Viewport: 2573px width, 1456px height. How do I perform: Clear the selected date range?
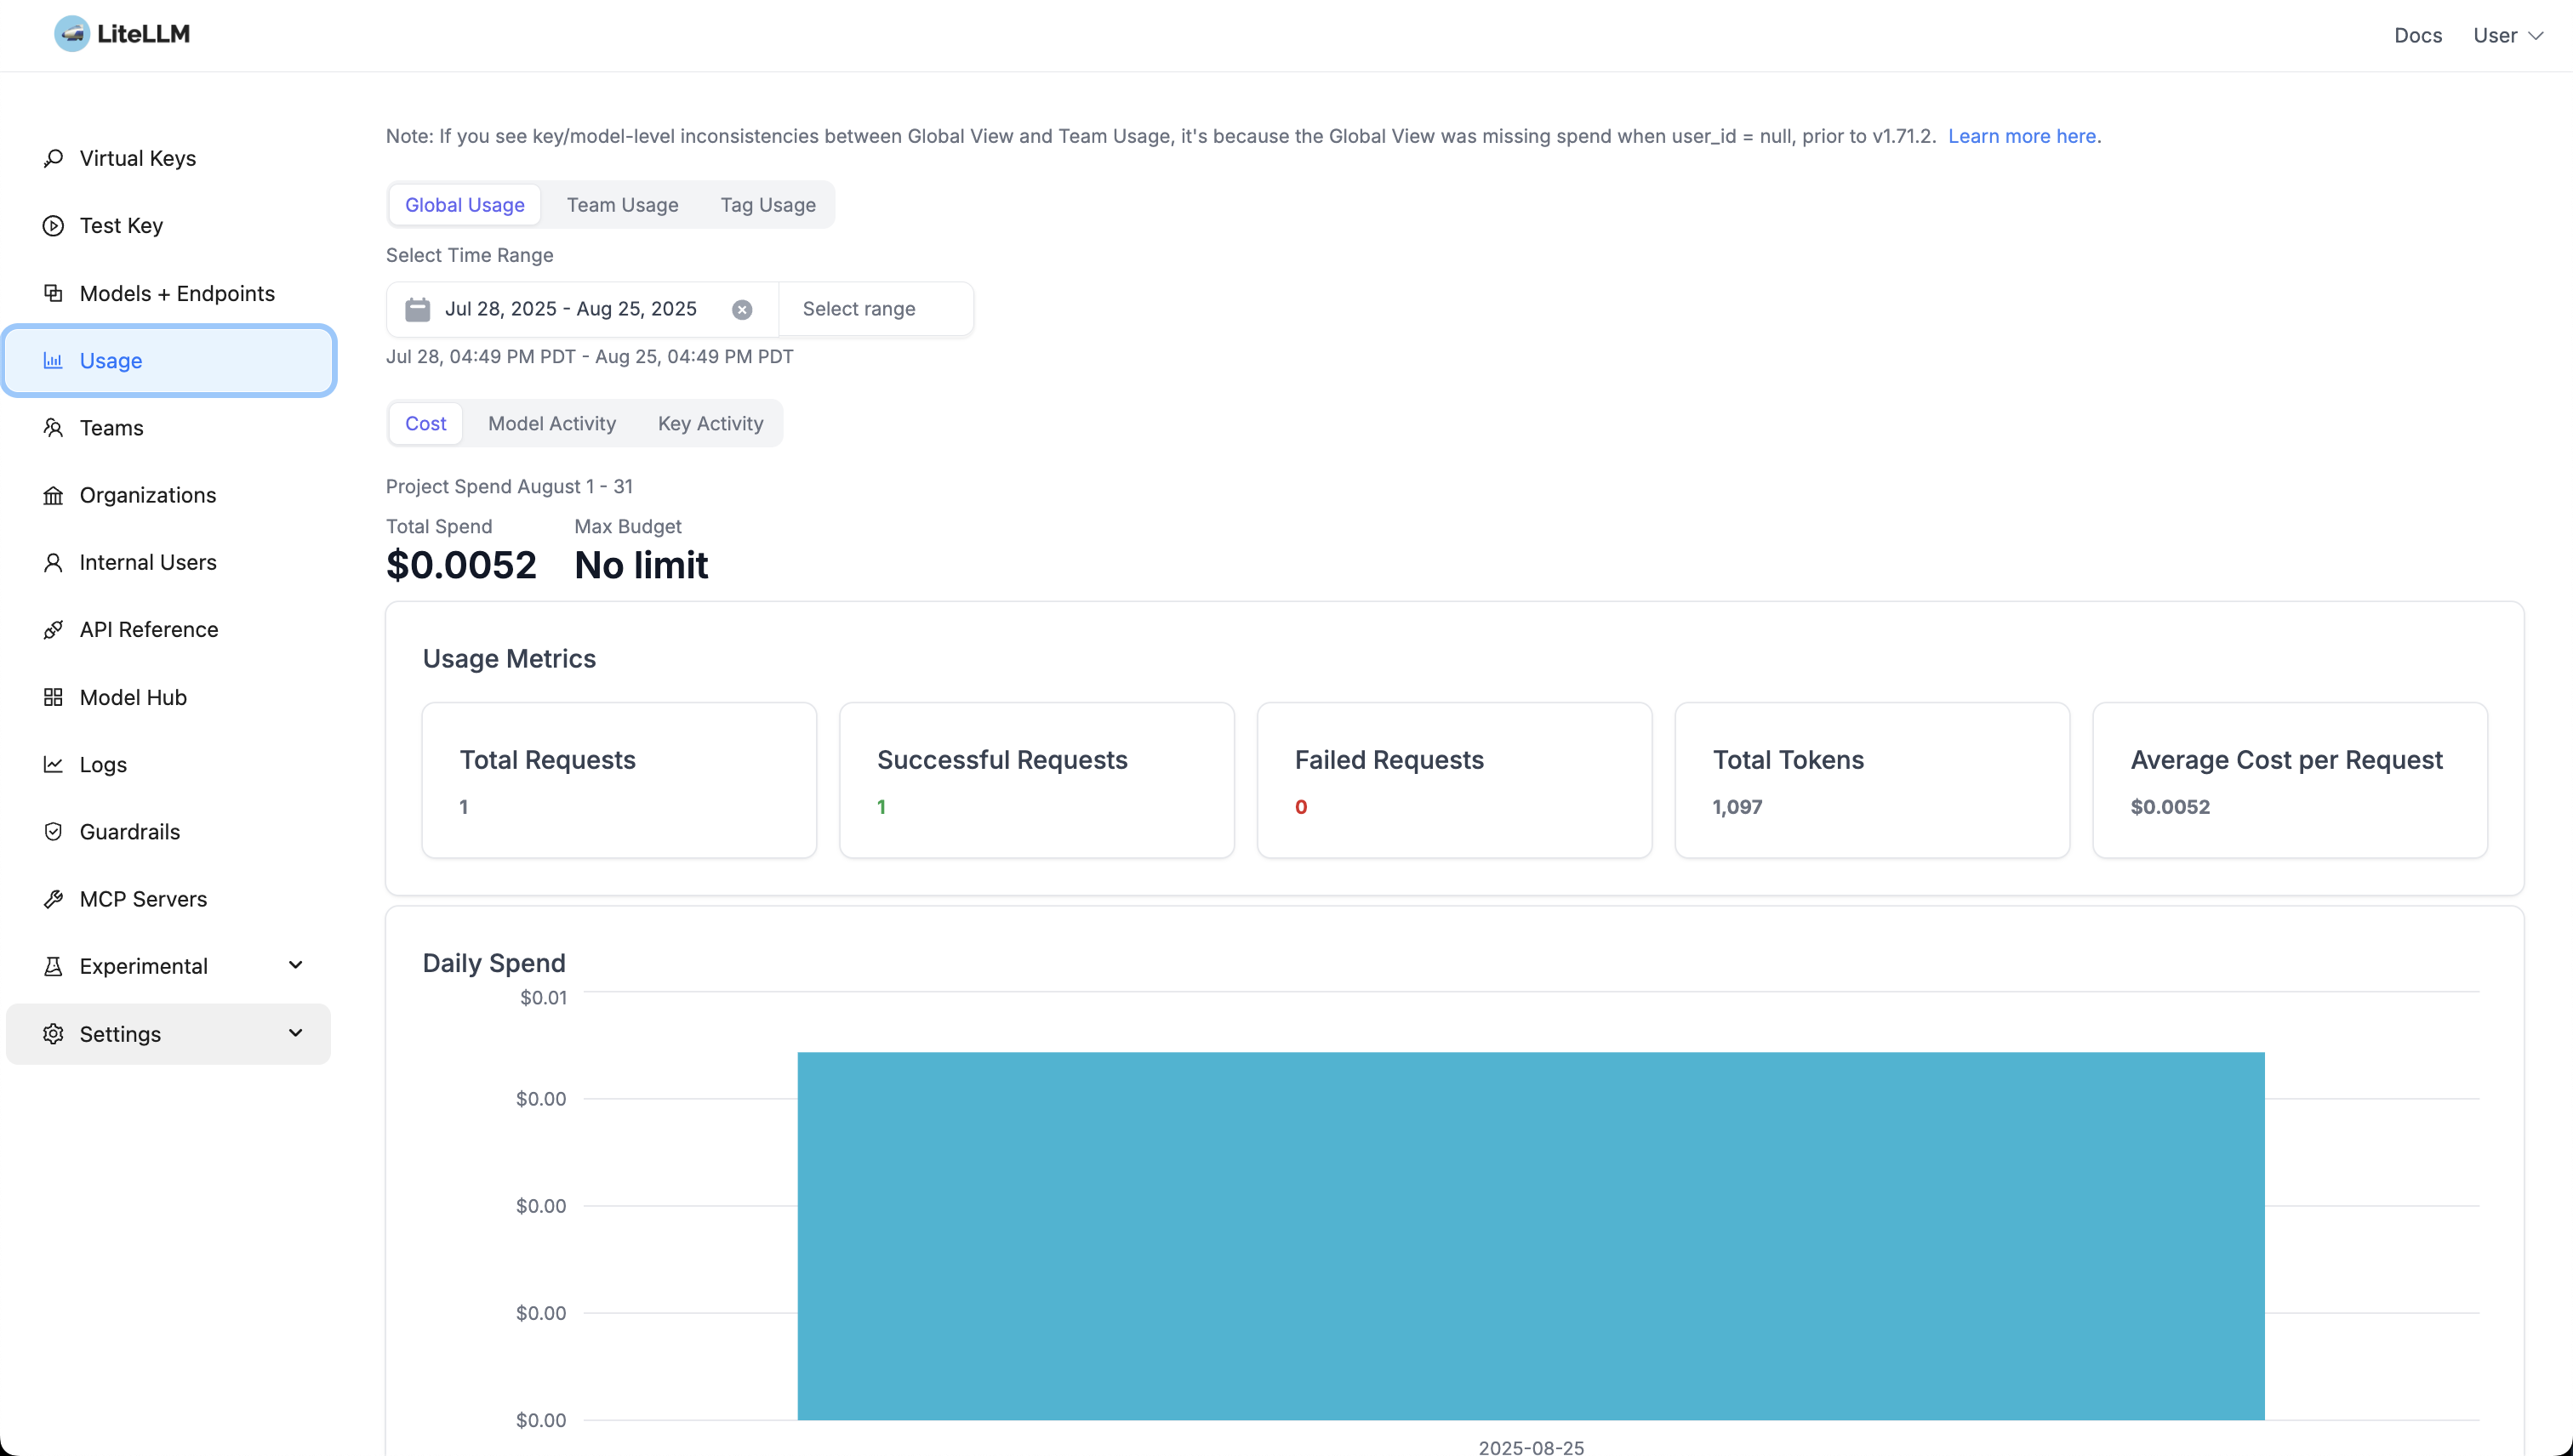741,310
